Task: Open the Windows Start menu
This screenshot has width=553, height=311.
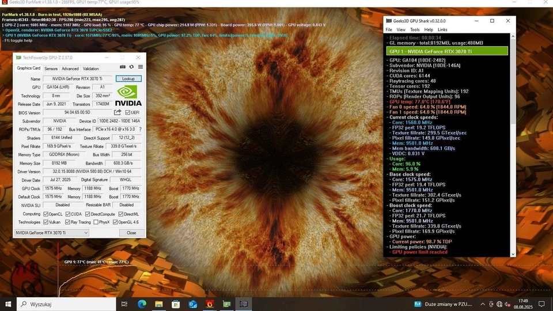Action: click(8, 304)
